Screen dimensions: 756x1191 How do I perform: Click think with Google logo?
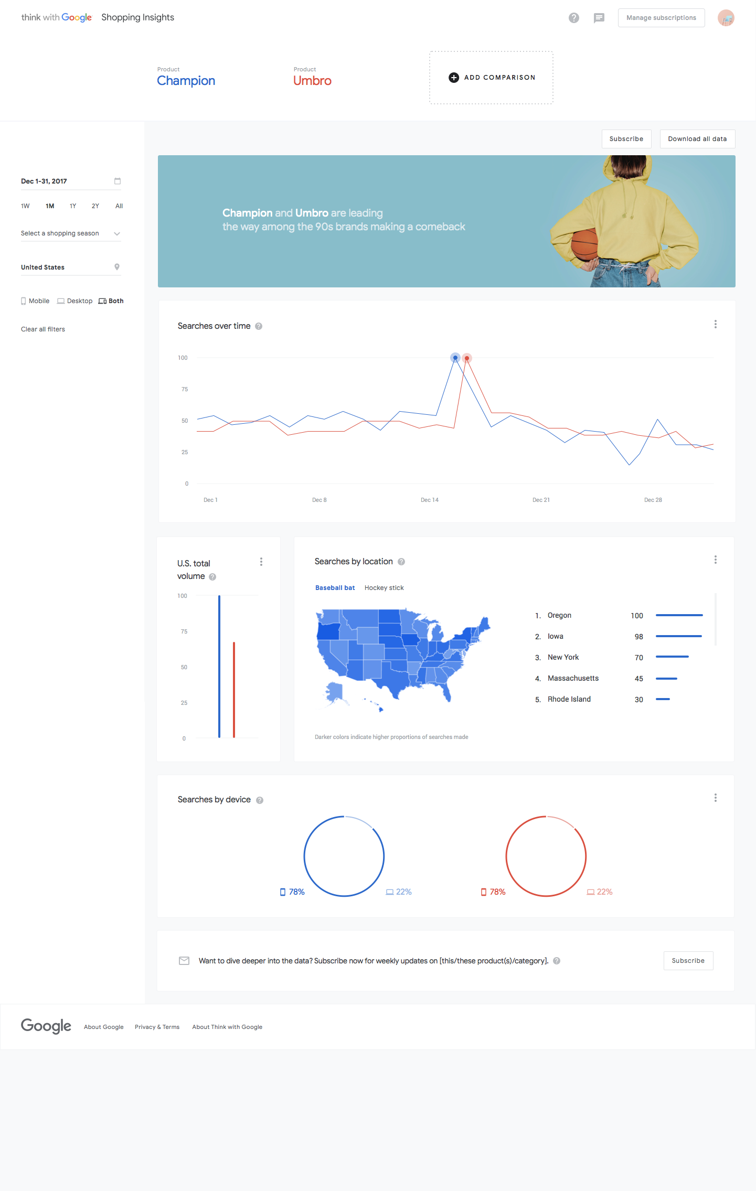click(x=57, y=17)
